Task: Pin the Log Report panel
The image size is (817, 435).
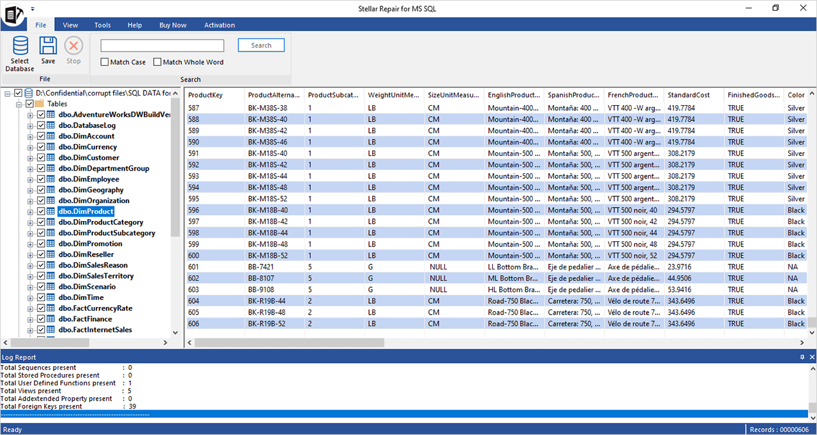Action: pos(802,357)
